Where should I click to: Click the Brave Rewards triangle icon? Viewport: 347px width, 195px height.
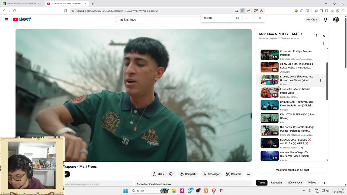click(x=261, y=11)
